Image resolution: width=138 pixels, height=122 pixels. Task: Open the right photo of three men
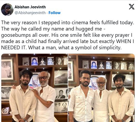[x=101, y=88]
